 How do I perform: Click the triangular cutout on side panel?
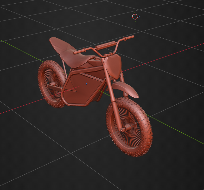[70, 86]
